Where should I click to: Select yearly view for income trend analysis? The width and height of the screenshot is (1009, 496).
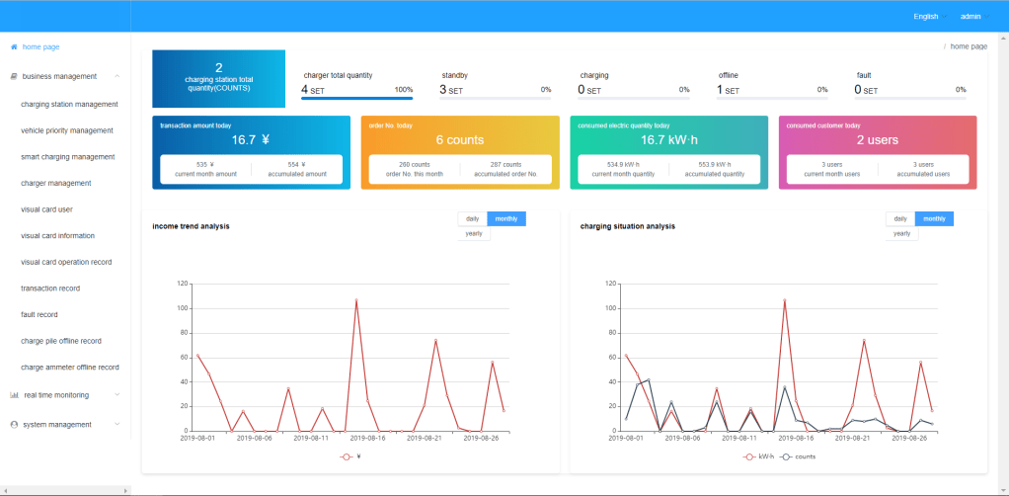pos(473,234)
